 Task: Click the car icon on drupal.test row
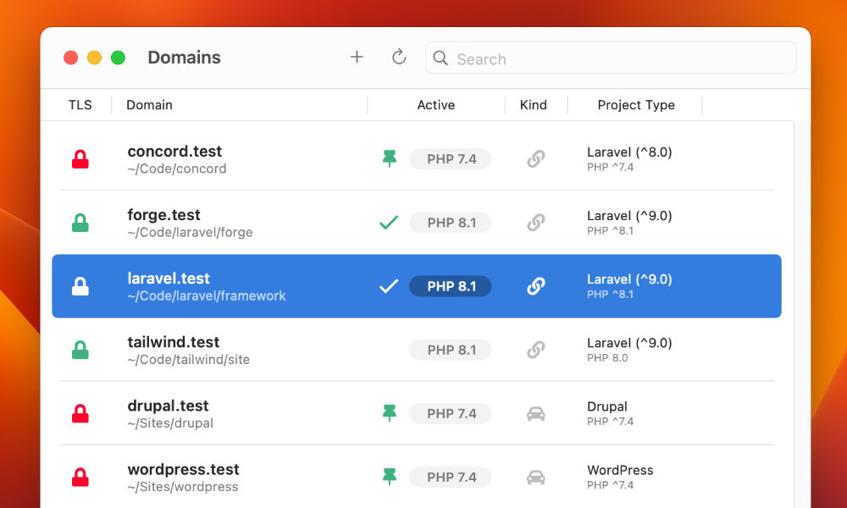[535, 413]
